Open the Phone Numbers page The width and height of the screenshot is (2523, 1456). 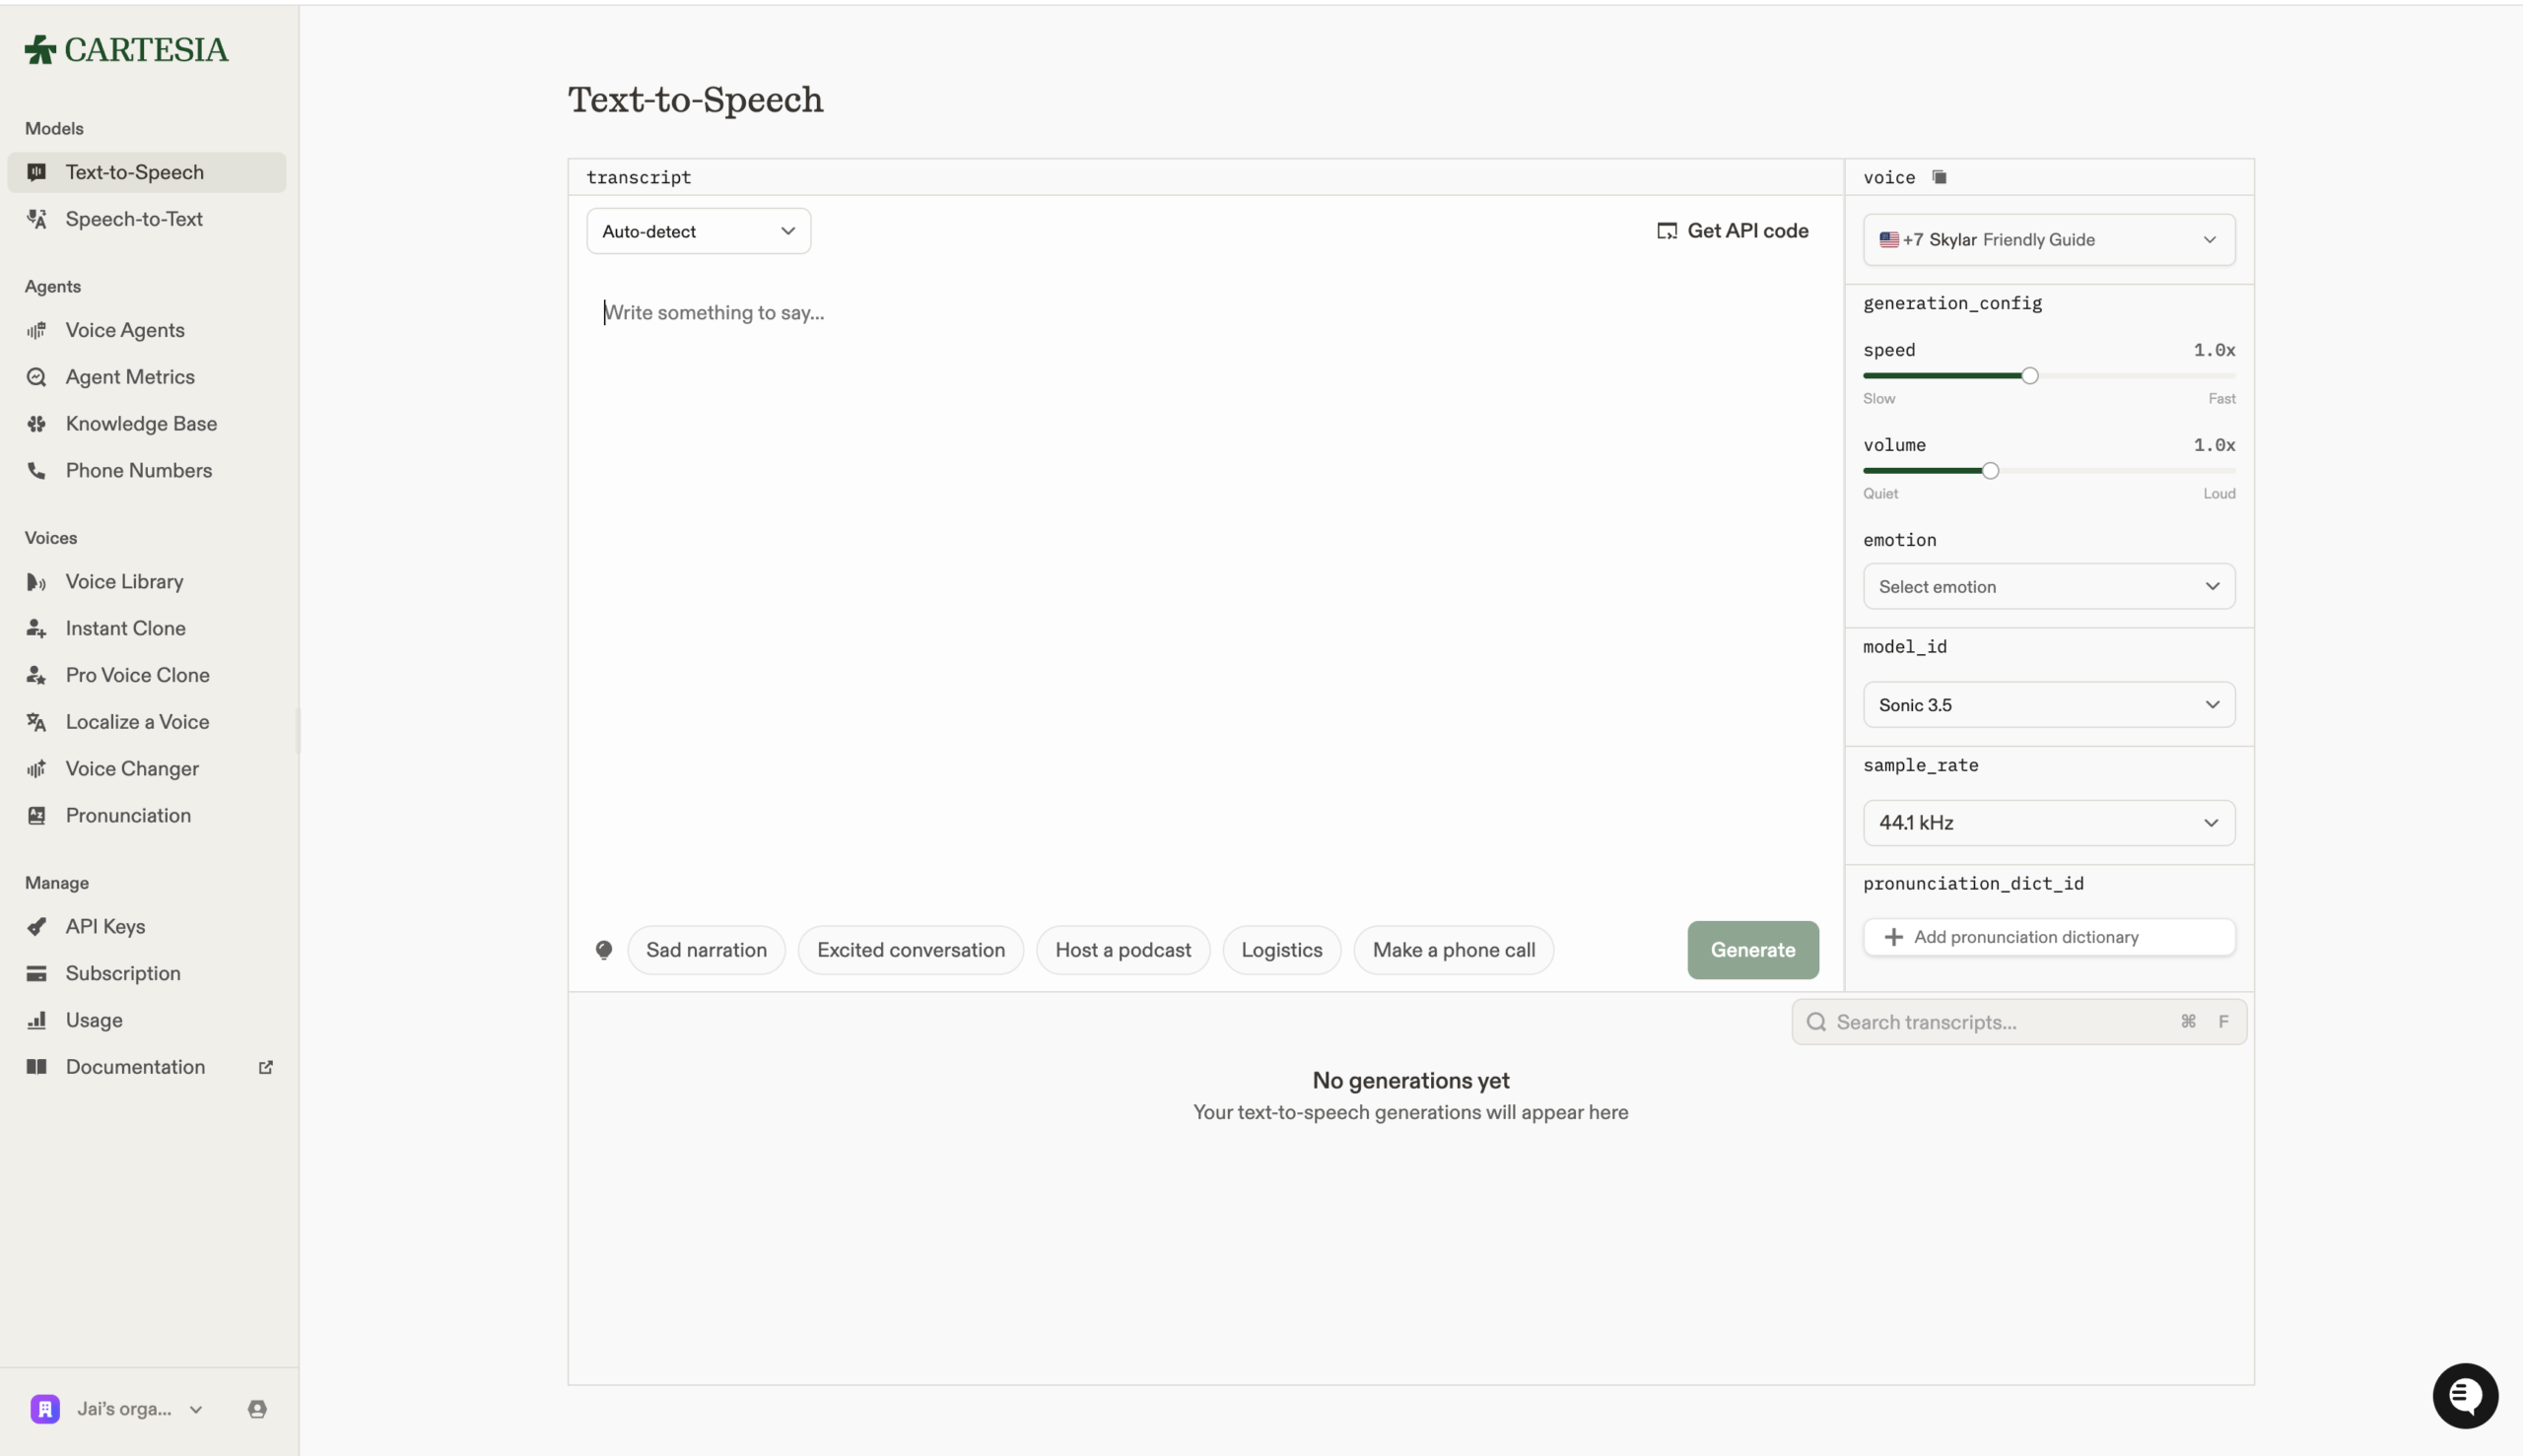(x=147, y=470)
